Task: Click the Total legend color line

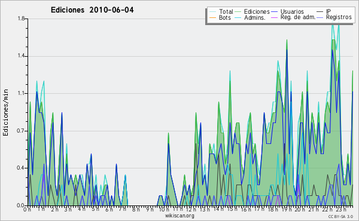Action: 212,12
